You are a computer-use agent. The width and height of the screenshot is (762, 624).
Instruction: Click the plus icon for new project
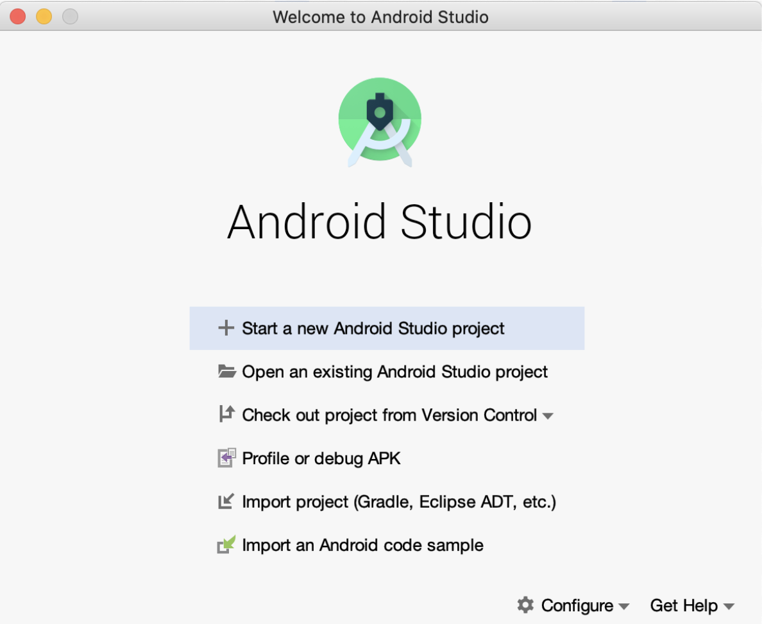(x=226, y=328)
